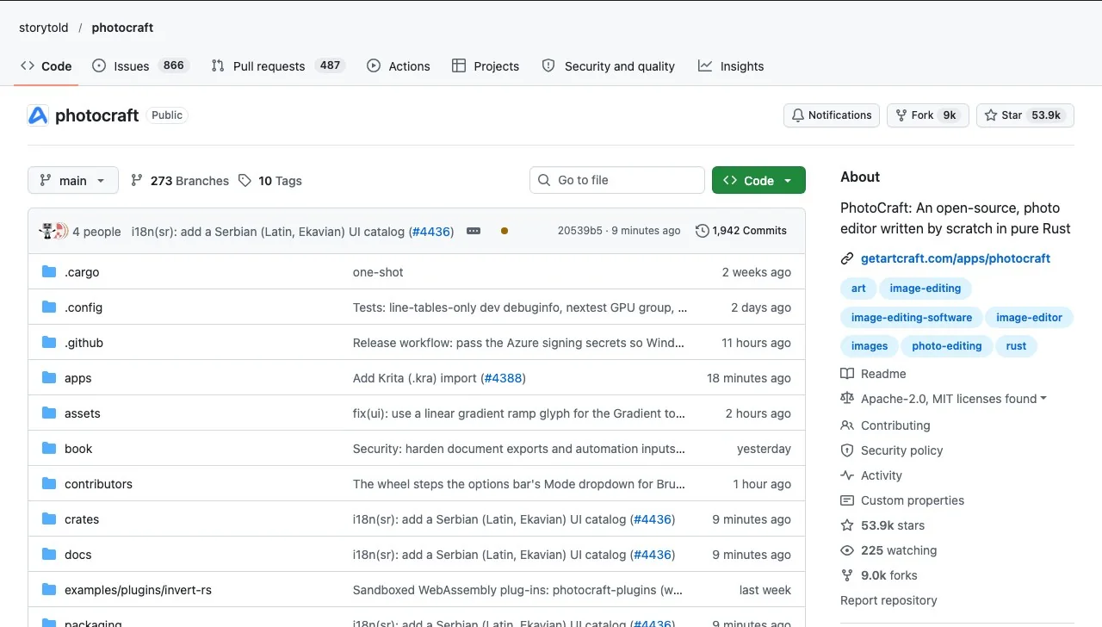
Task: Open the .github folder
Action: click(x=84, y=343)
